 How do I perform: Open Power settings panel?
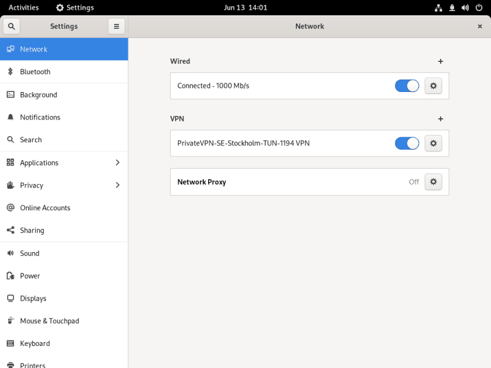(64, 275)
